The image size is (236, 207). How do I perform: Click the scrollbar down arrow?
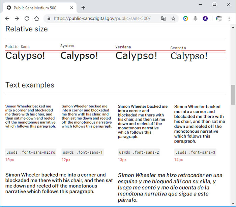point(233,204)
